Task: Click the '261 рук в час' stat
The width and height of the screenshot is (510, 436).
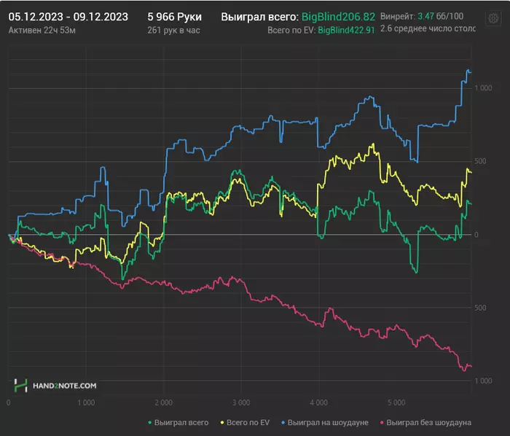Action: 173,30
